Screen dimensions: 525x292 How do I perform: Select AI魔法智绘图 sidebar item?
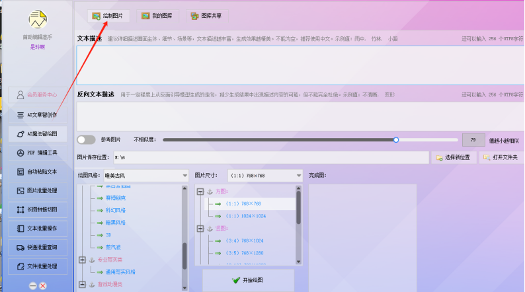38,134
